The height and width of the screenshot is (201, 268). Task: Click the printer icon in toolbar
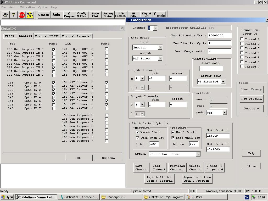click(5, 15)
